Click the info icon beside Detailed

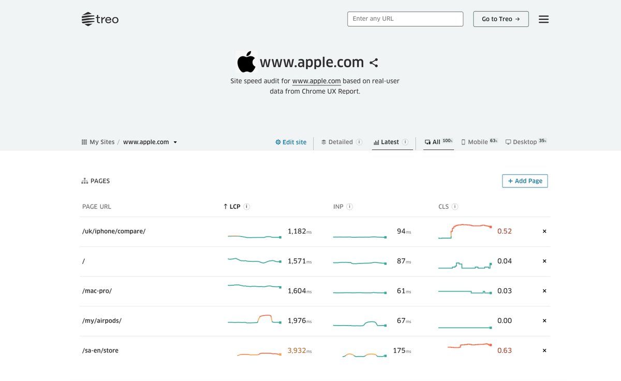tap(359, 142)
